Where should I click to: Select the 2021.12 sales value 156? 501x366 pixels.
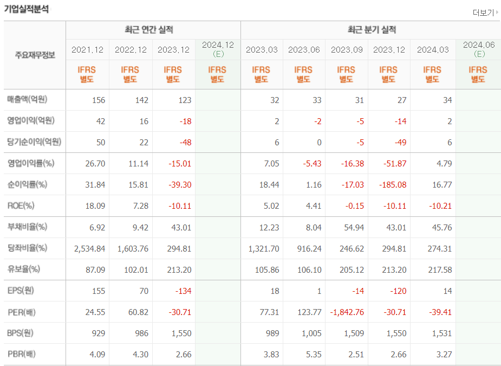pos(99,100)
